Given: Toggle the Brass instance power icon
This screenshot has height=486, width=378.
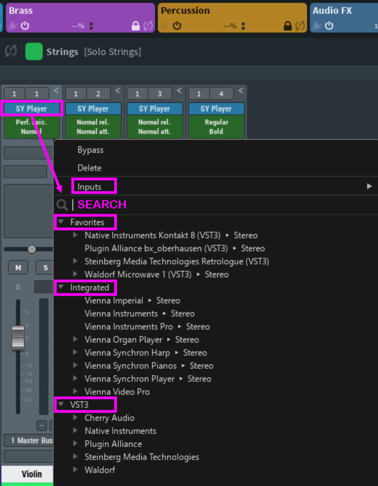Looking at the screenshot, I should click(x=25, y=26).
